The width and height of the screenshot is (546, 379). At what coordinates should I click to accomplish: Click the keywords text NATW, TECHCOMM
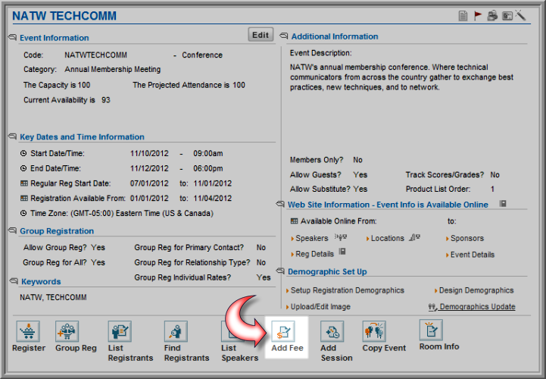(53, 297)
